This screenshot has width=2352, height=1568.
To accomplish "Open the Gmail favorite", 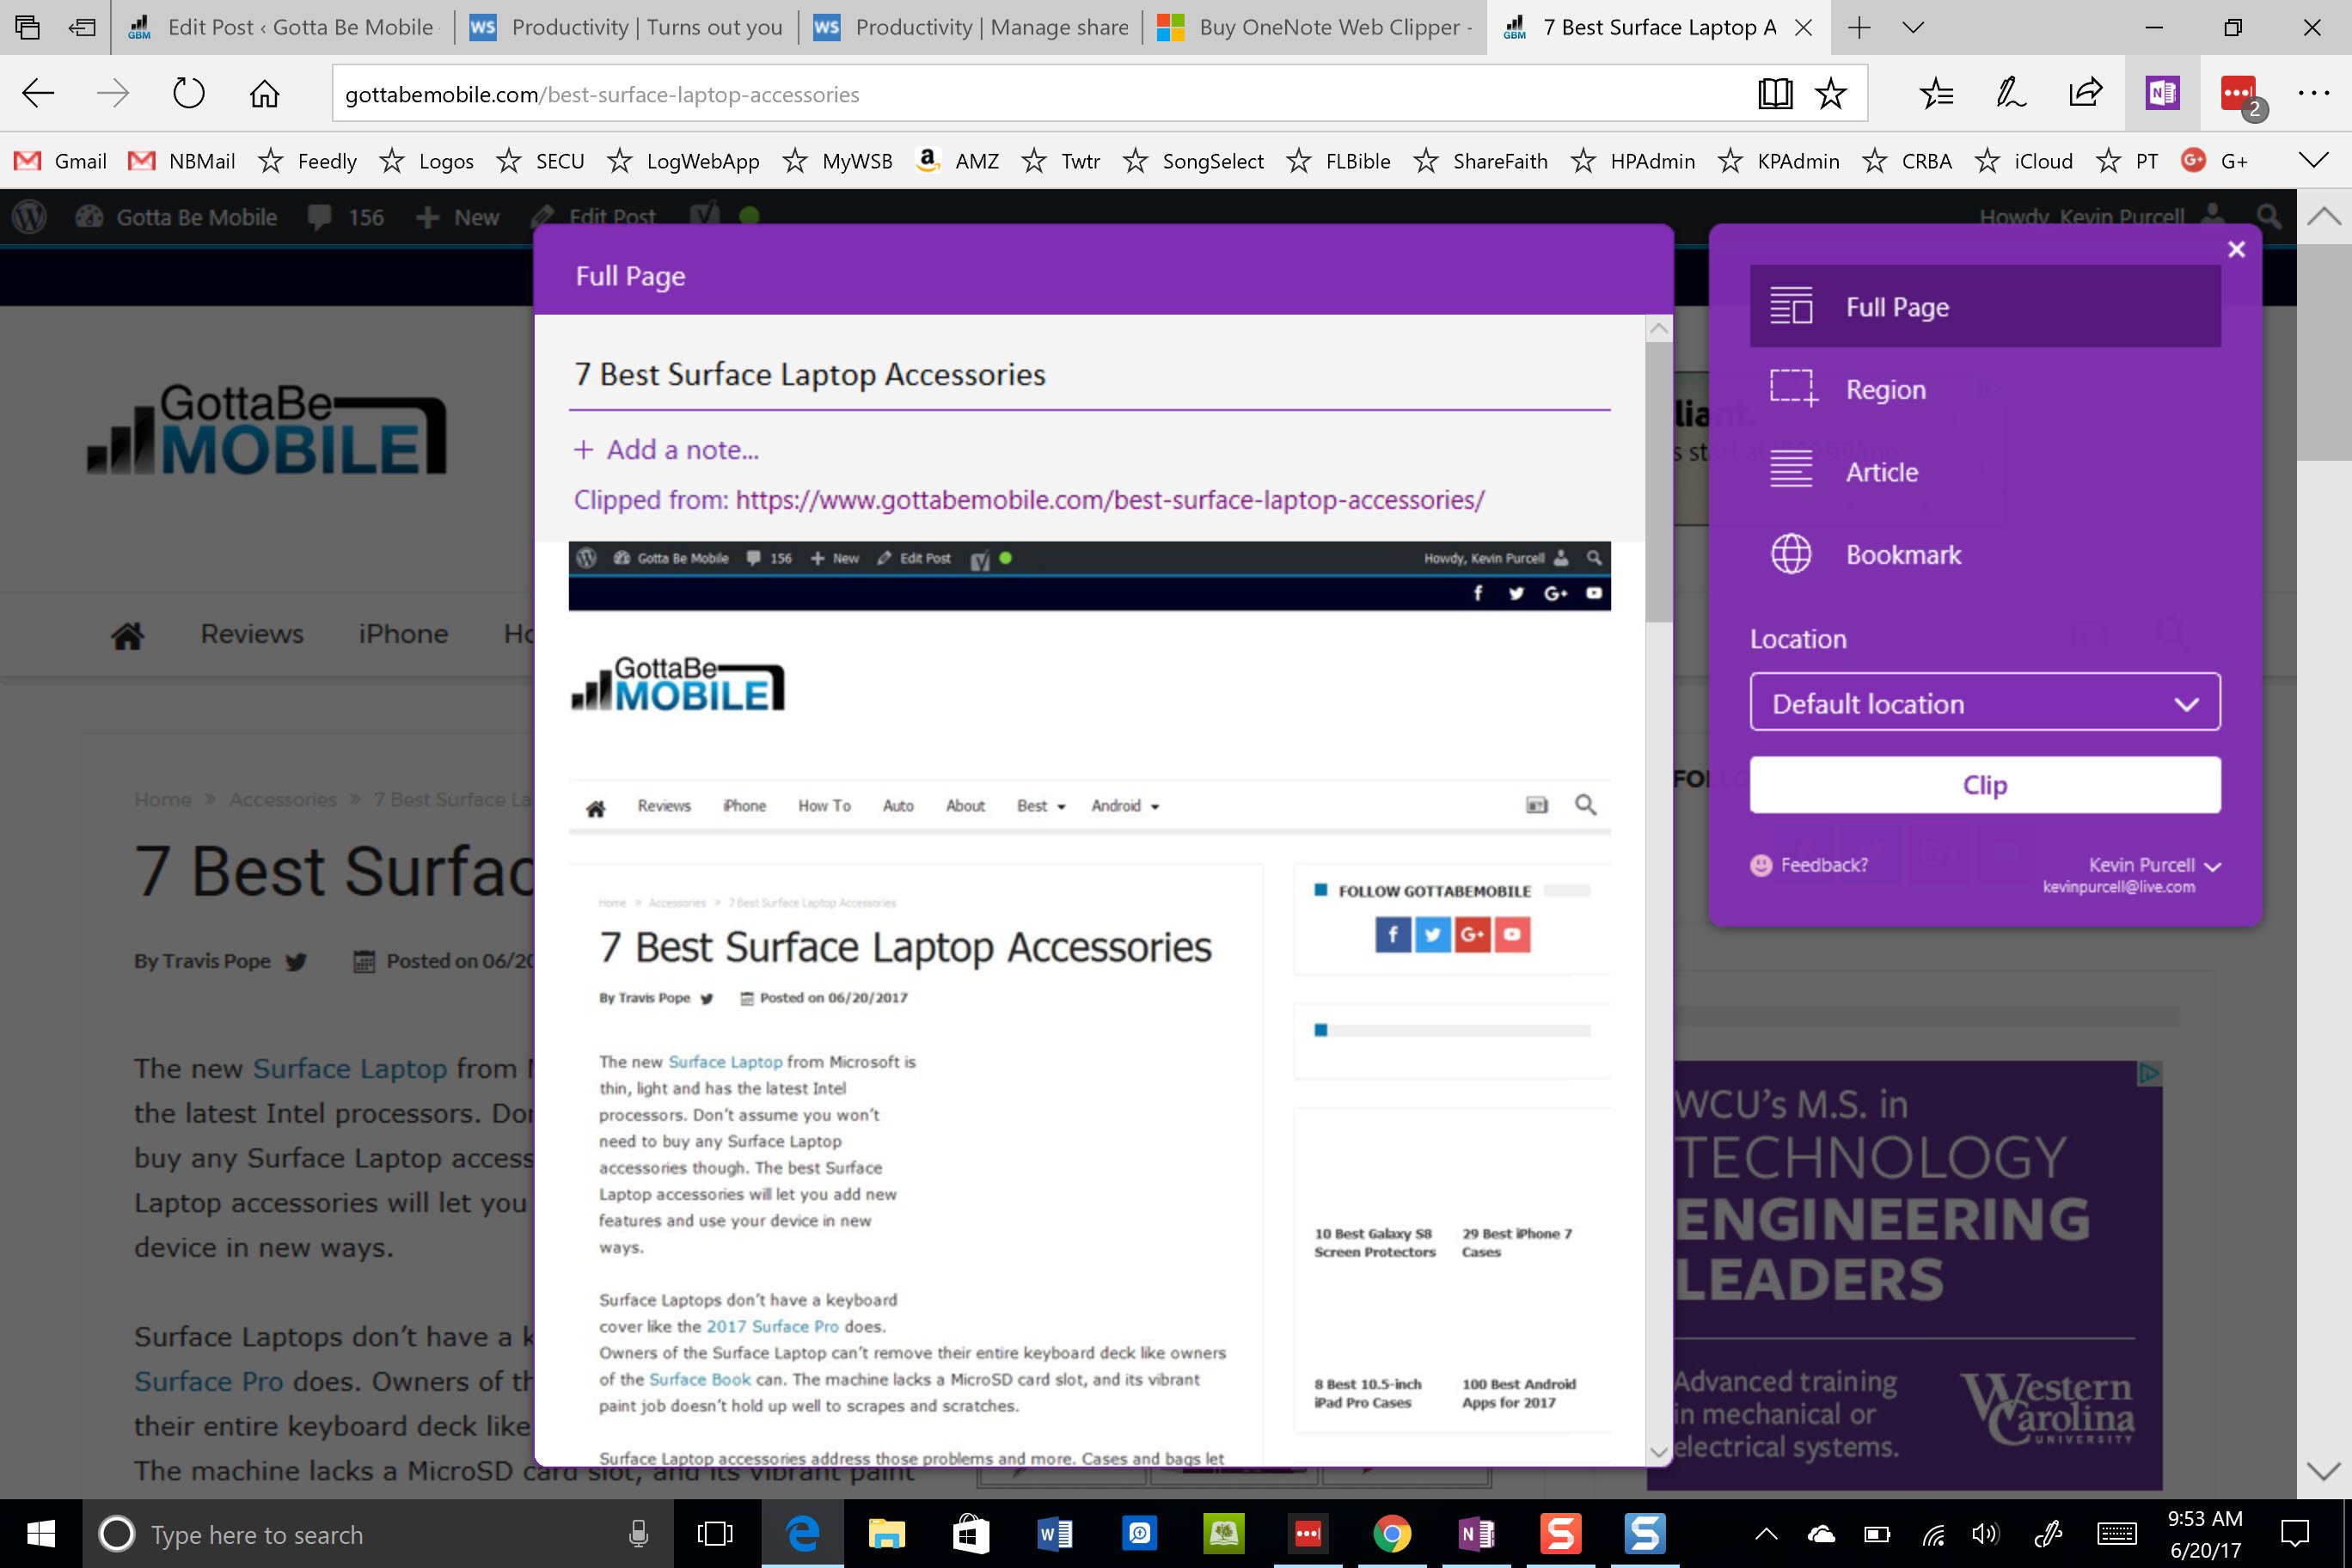I will 60,161.
